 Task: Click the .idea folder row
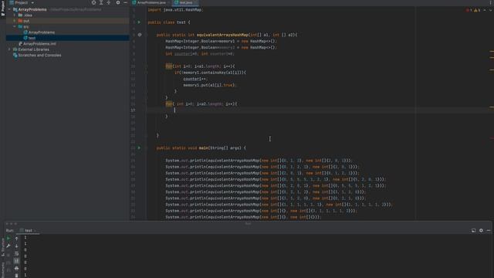(x=67, y=15)
